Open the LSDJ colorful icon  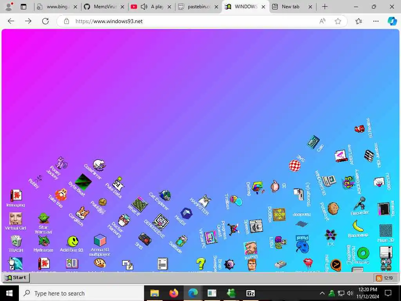click(x=280, y=242)
